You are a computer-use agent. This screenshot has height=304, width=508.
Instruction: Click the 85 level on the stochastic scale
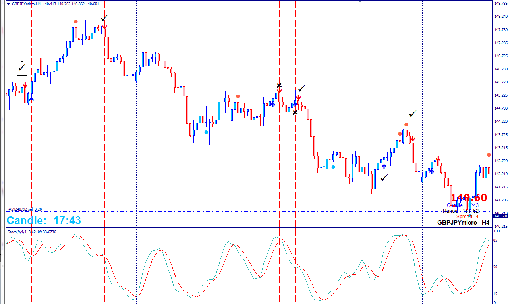coord(496,240)
